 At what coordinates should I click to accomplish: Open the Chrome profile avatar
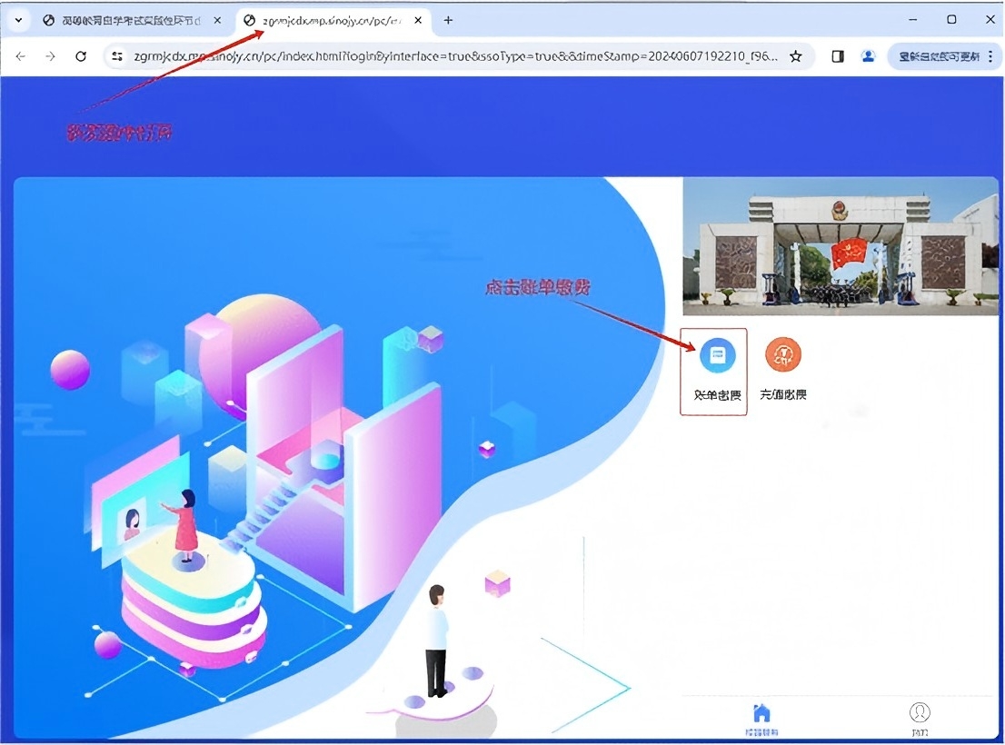868,56
